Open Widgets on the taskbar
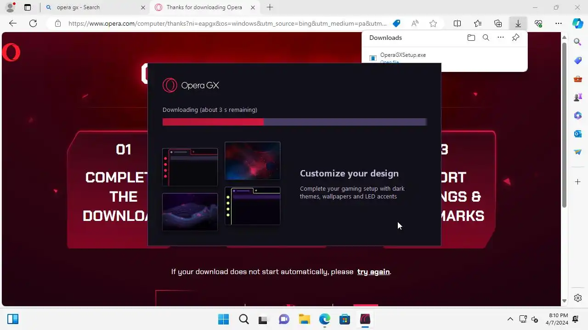588x330 pixels. point(13,319)
